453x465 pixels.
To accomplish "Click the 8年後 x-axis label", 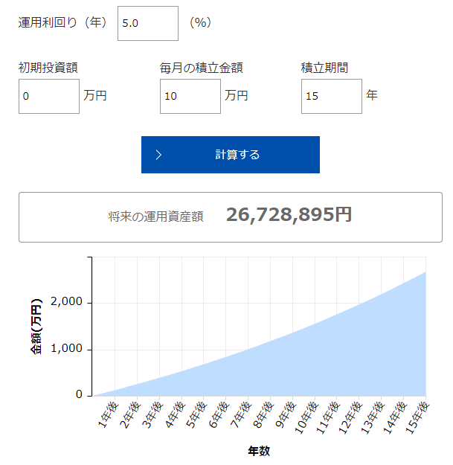I will tap(263, 415).
